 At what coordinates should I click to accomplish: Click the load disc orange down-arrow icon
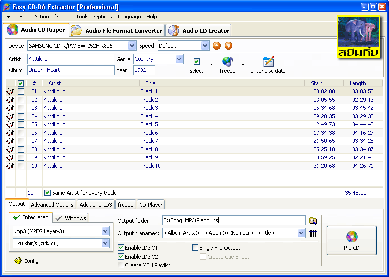229,46
